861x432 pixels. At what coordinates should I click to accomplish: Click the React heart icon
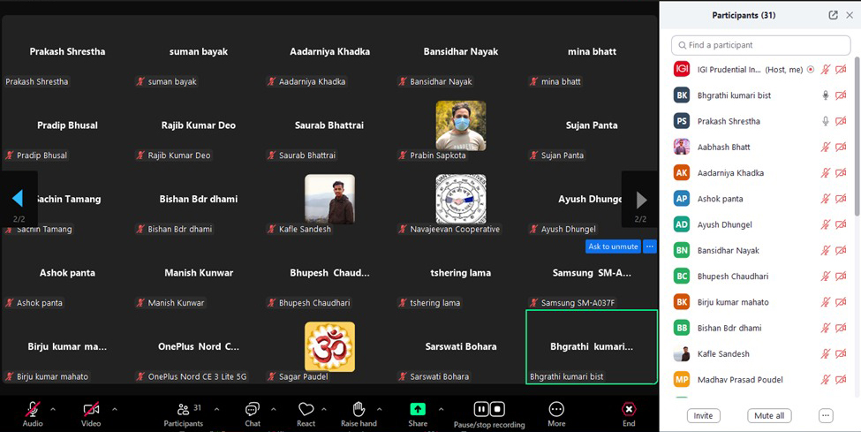(306, 409)
